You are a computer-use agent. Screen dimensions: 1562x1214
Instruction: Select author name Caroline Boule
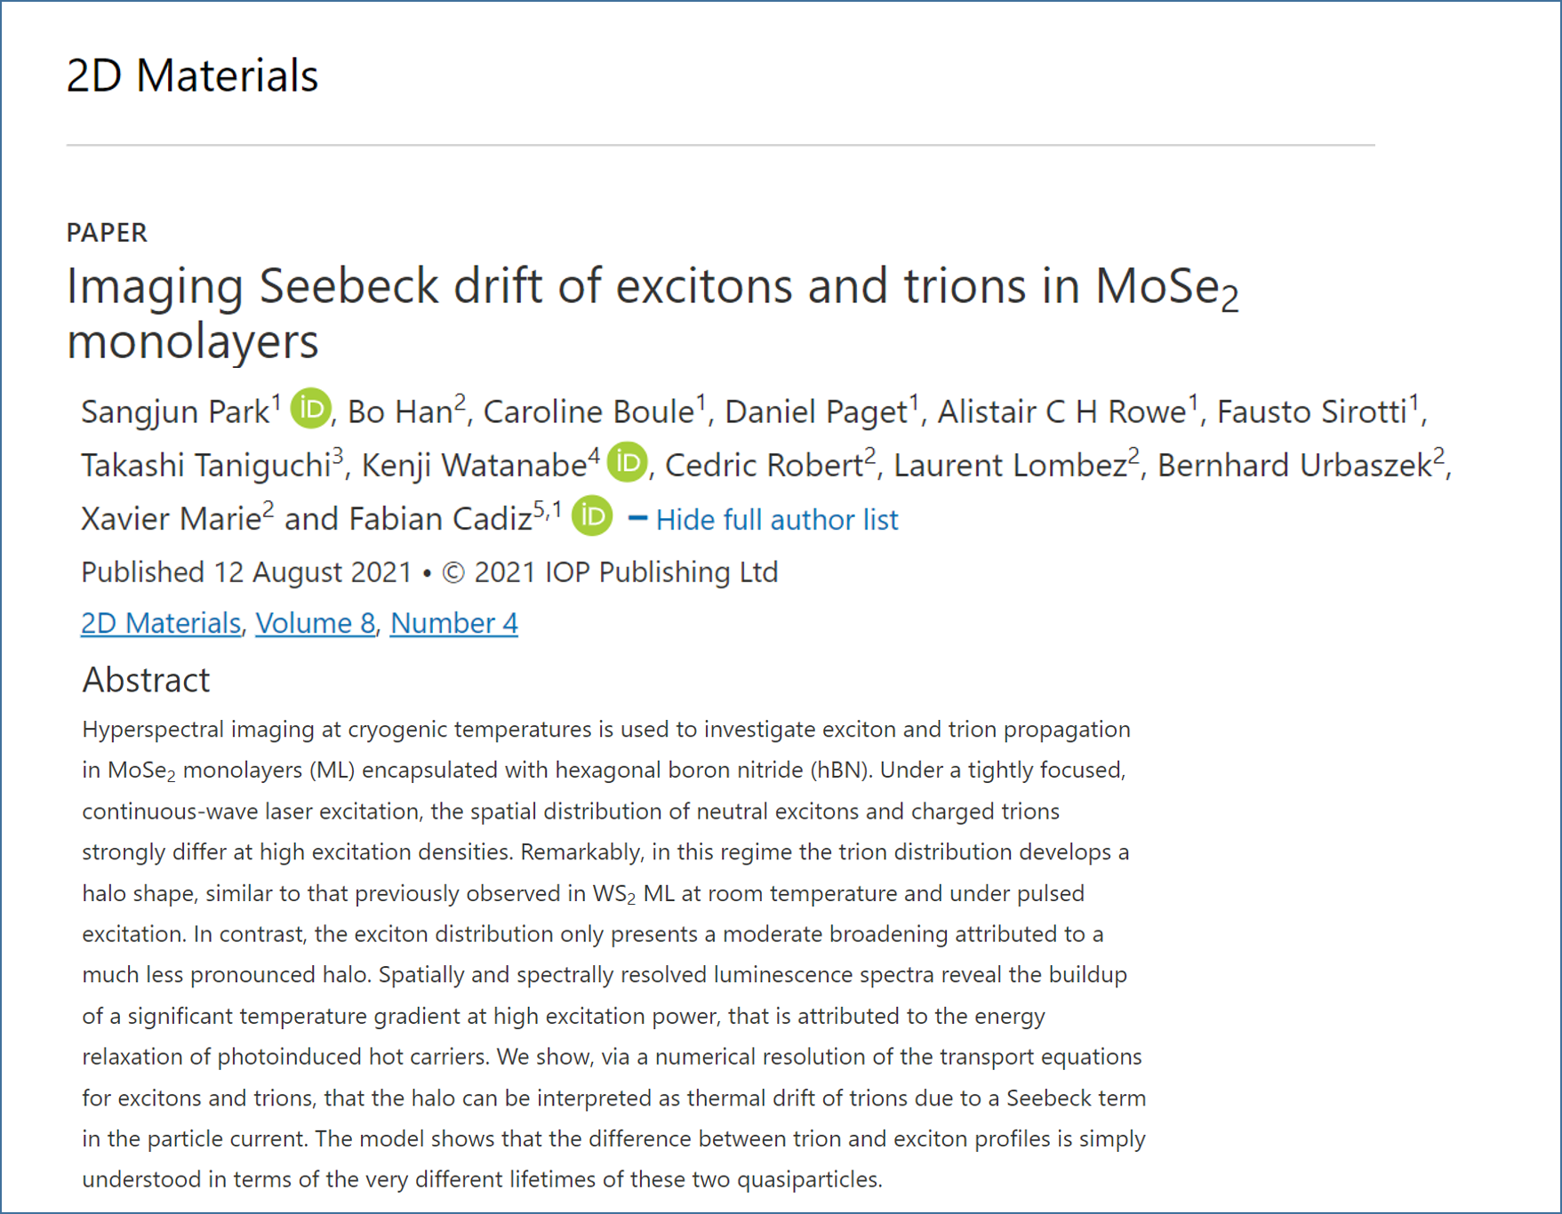[589, 411]
